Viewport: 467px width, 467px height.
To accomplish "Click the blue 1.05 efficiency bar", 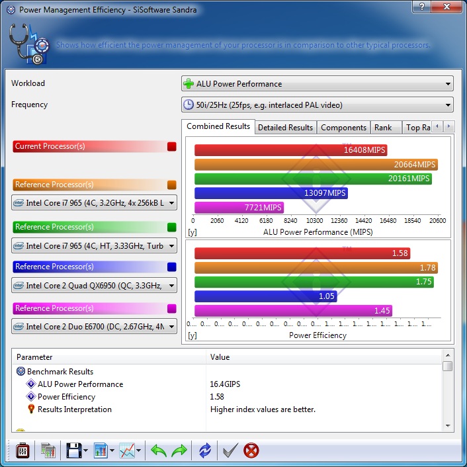I will coord(266,296).
